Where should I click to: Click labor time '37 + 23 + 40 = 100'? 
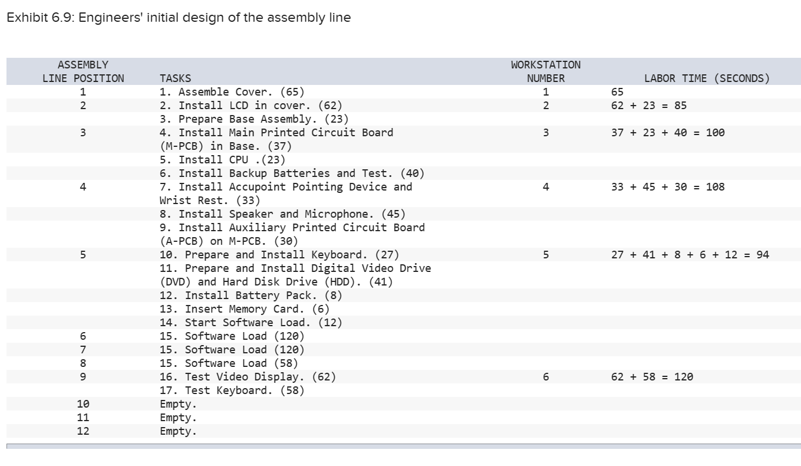coord(668,133)
